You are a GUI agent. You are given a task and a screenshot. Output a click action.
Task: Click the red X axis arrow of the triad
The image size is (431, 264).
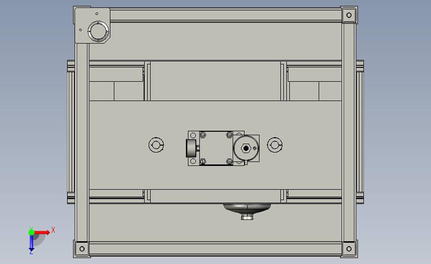[42, 232]
